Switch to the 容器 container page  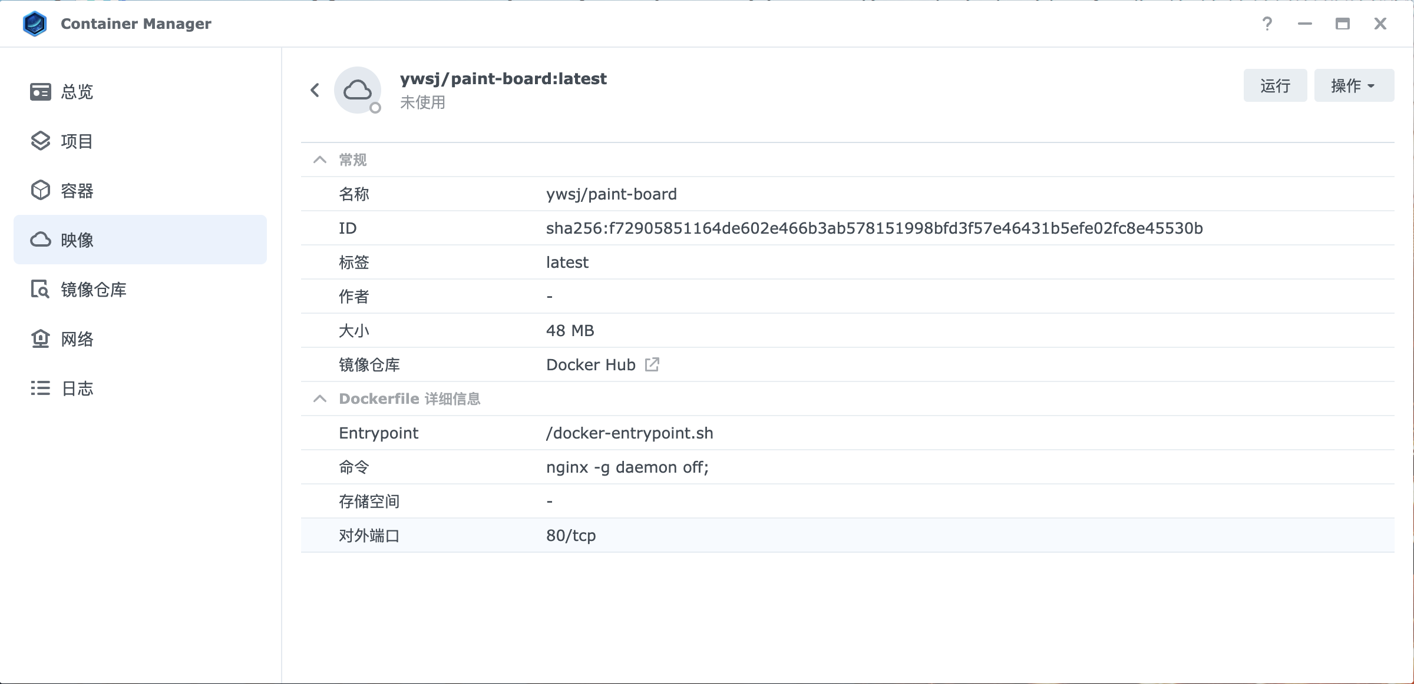click(x=78, y=191)
